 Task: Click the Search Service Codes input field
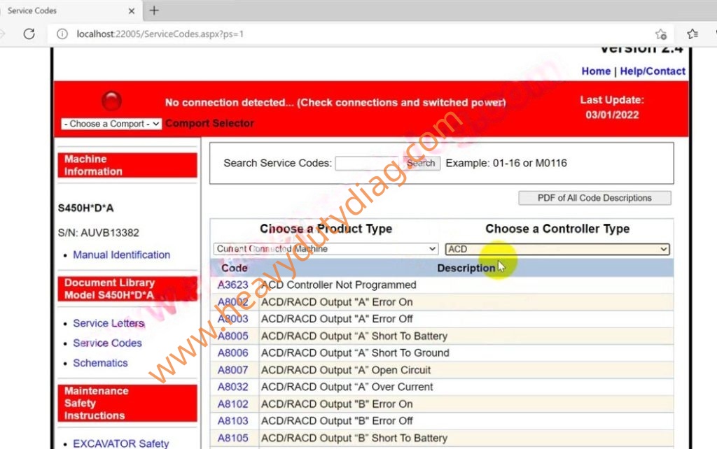click(368, 163)
